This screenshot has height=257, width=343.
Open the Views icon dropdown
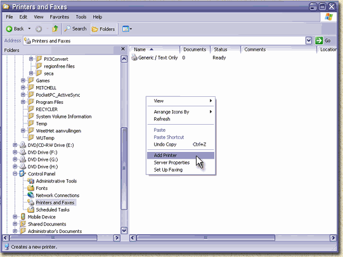pyautogui.click(x=127, y=29)
